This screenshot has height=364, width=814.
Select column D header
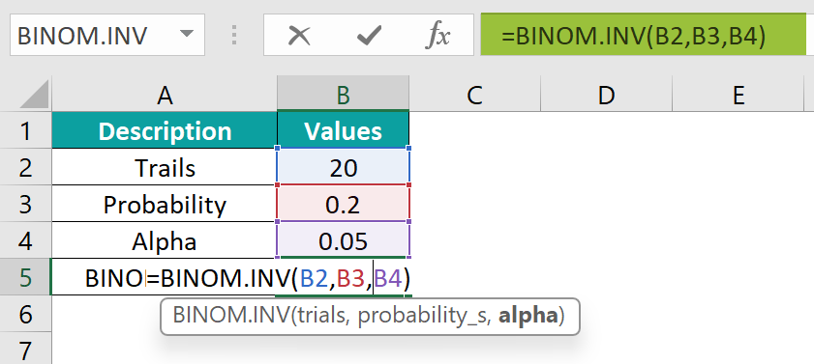606,95
